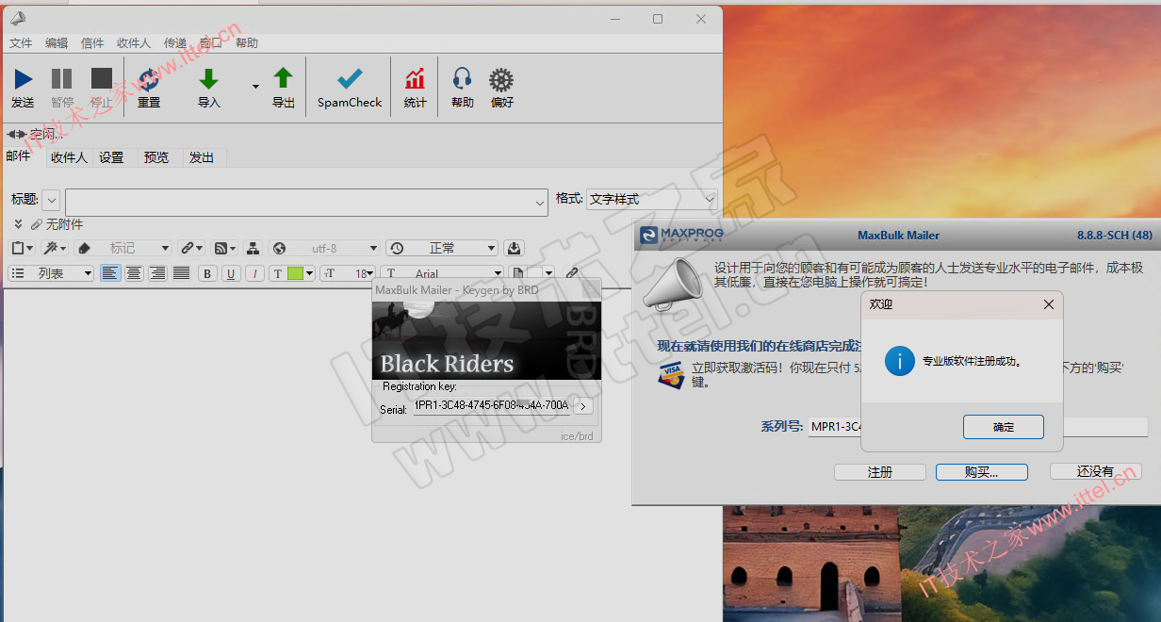
Task: Click the 导入 (Import) green down arrow
Action: (209, 79)
